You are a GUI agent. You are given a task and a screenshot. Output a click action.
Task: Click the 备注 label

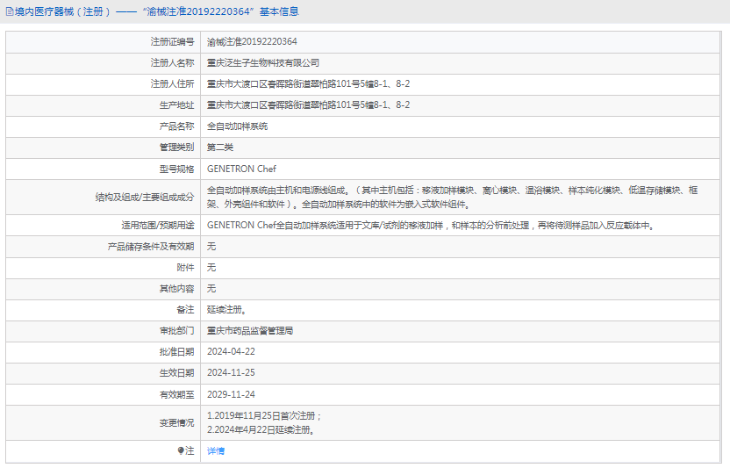point(185,310)
